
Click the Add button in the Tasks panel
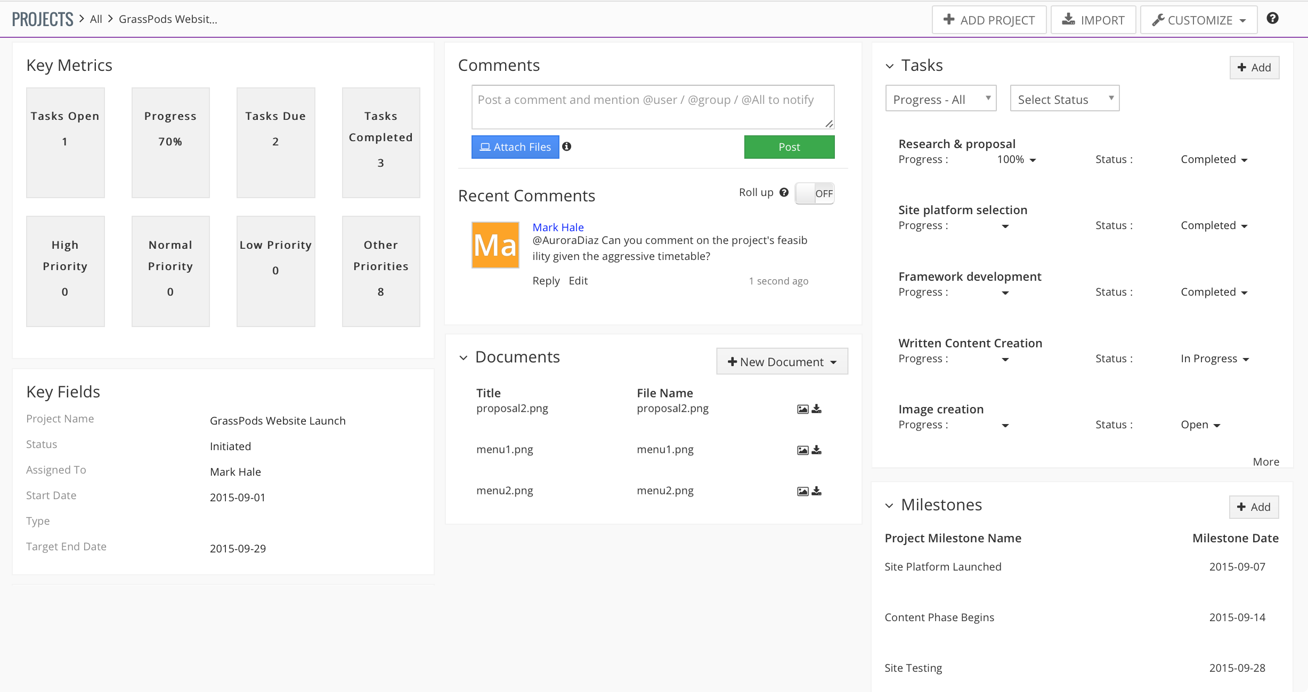tap(1254, 67)
